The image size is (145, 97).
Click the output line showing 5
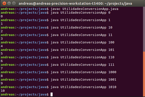(2, 54)
